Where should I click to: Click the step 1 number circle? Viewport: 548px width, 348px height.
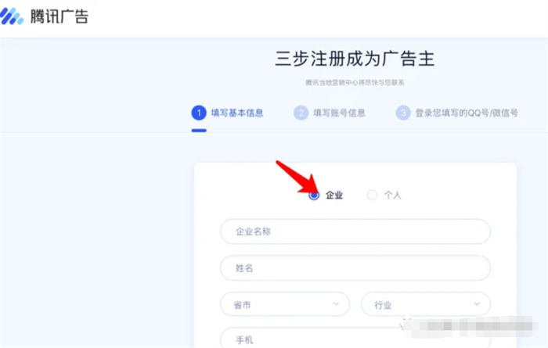click(199, 113)
